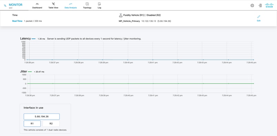Click the Jitter green legend line

coord(30,72)
